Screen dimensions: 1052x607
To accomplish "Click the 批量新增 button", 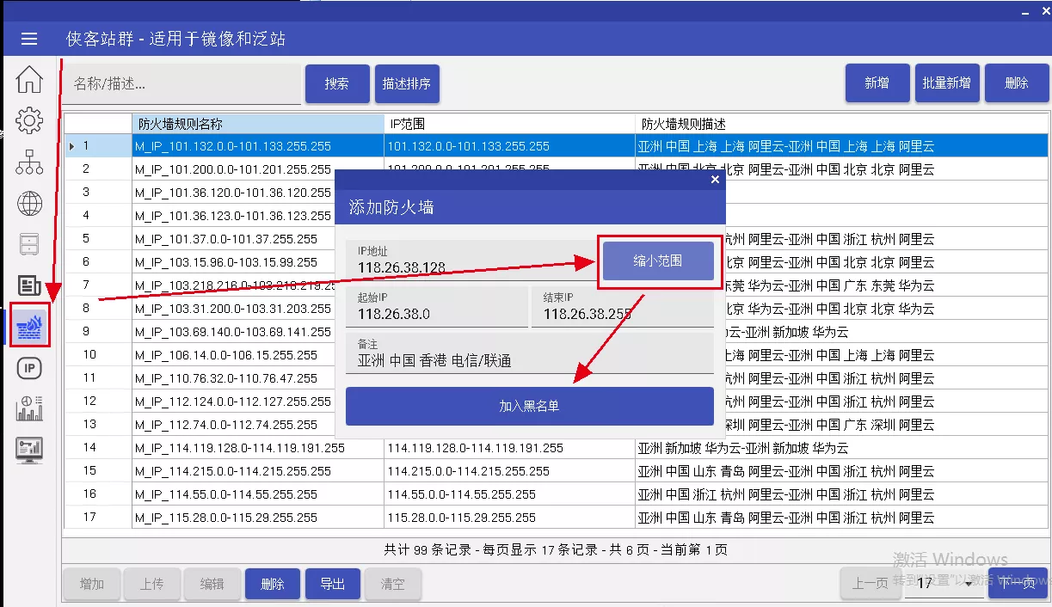I will [946, 83].
